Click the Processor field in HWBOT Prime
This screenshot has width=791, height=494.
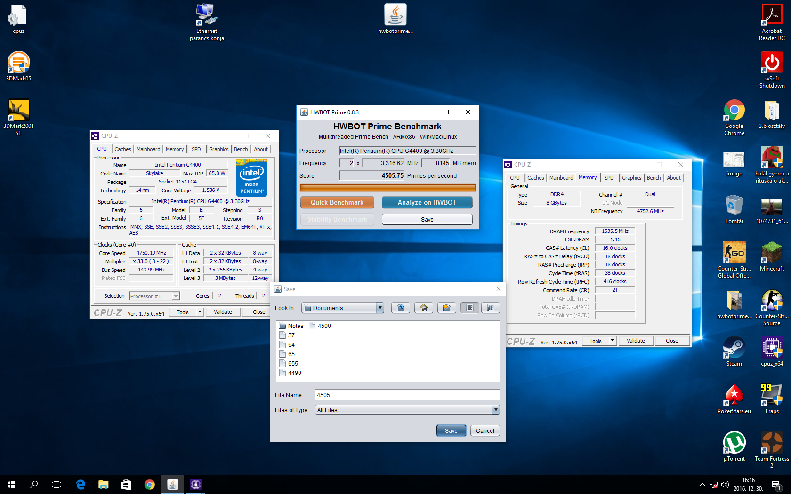(407, 151)
